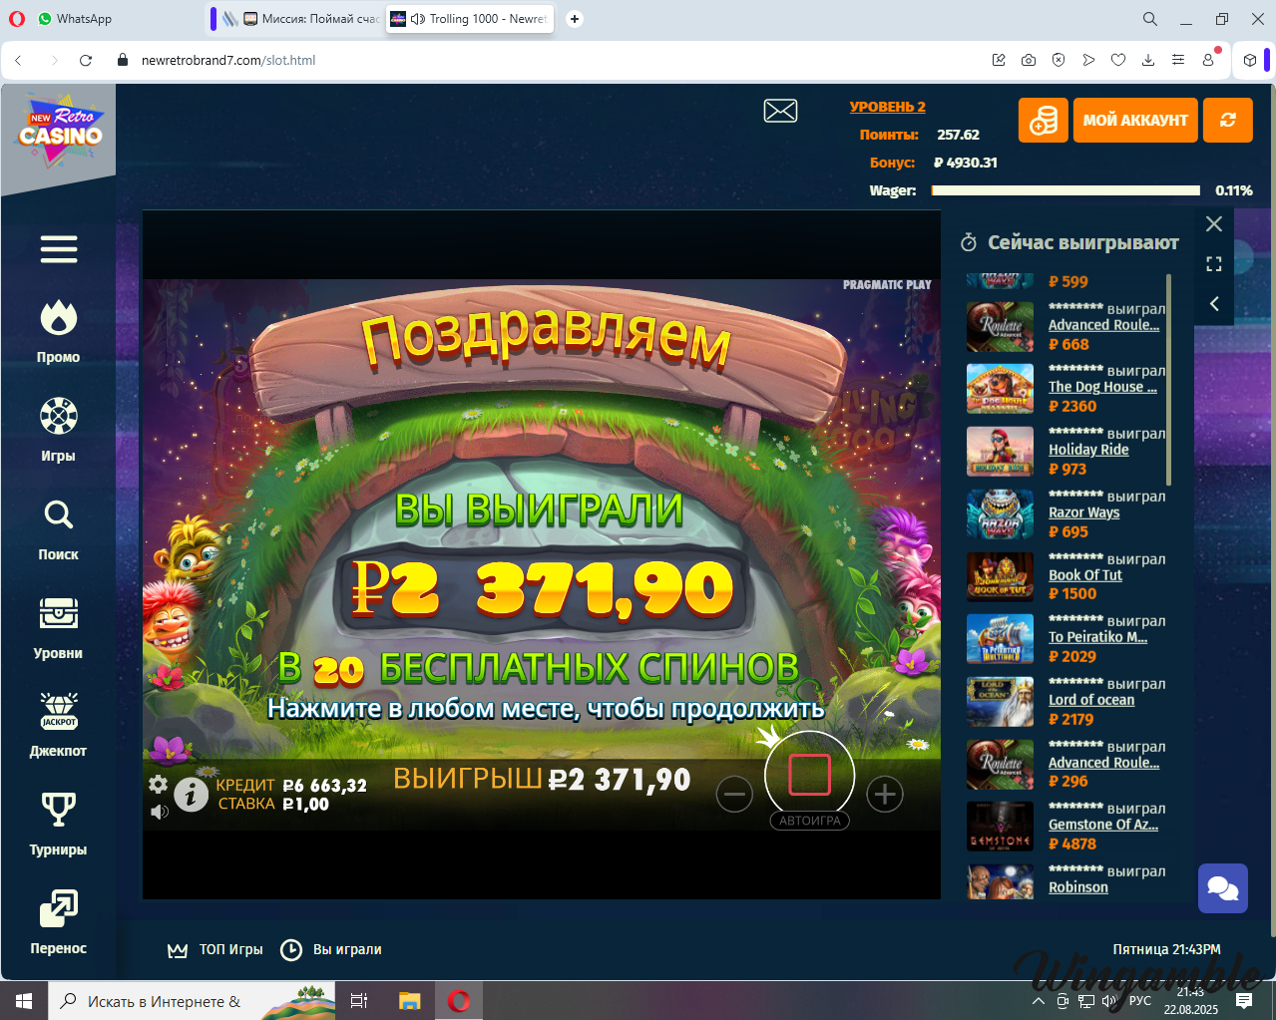Open the mail envelope messages icon
This screenshot has width=1276, height=1020.
(780, 111)
